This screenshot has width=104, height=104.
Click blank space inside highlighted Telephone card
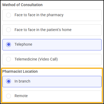66,45
